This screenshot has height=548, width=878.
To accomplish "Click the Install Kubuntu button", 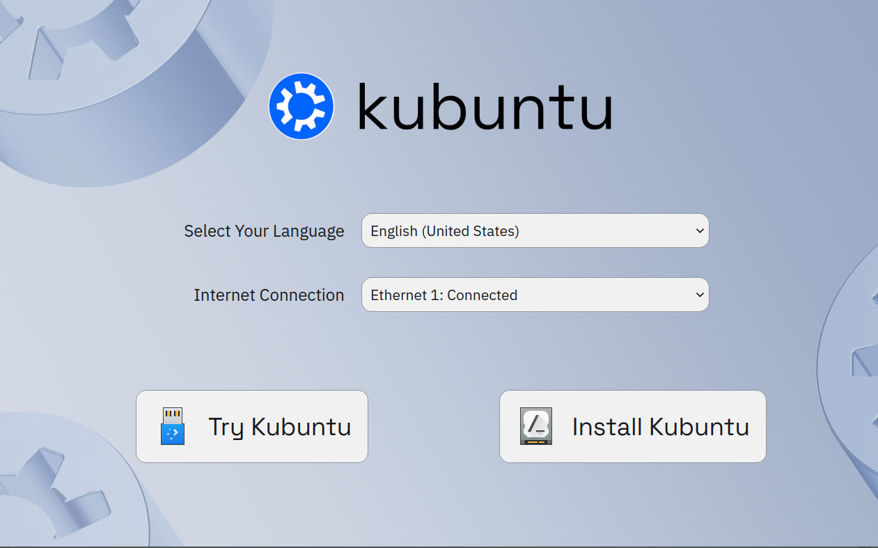I will [632, 426].
